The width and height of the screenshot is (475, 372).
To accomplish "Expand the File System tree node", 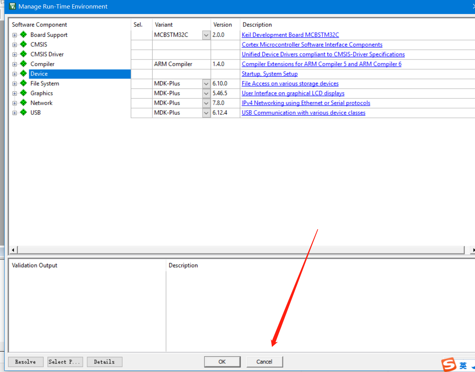I will tap(15, 84).
